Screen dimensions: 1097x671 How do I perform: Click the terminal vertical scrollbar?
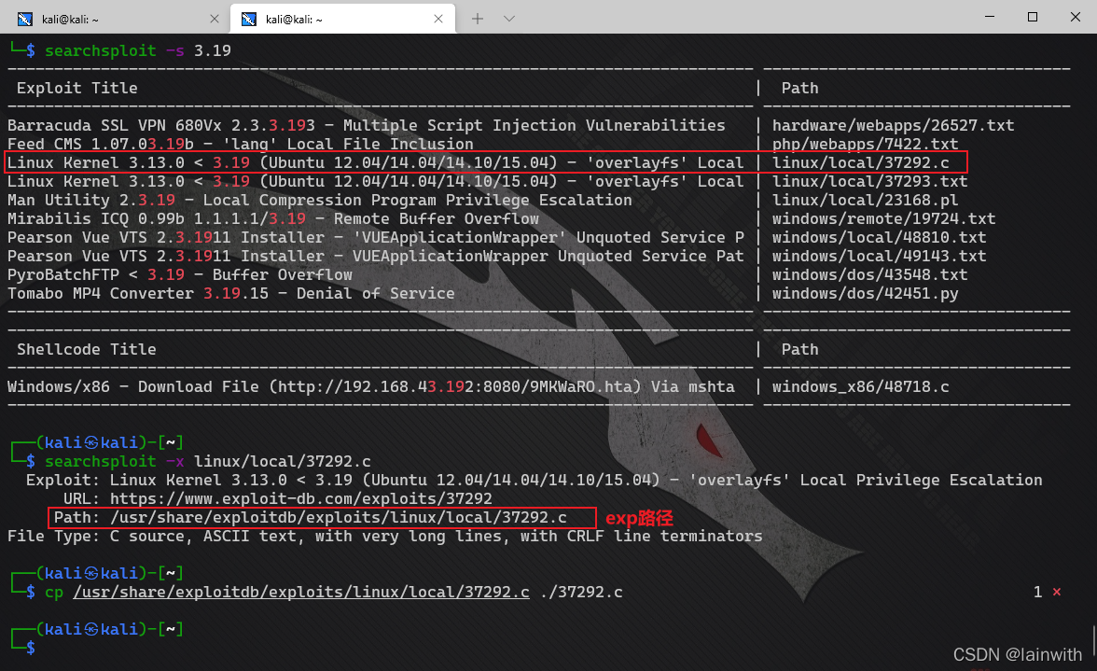[x=1093, y=640]
